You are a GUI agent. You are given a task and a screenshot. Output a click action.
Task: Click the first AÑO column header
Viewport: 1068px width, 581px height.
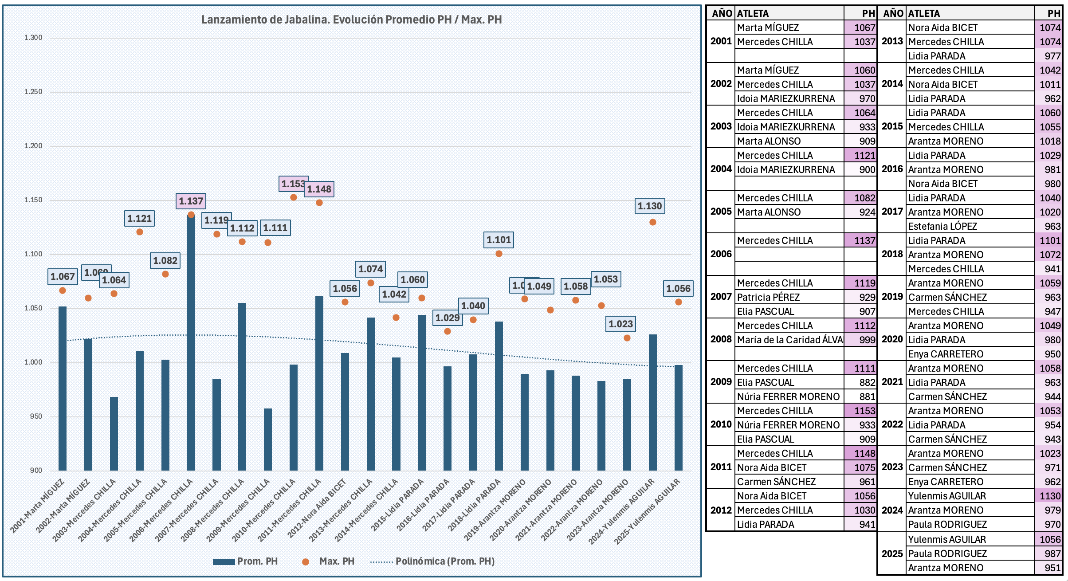pyautogui.click(x=722, y=13)
